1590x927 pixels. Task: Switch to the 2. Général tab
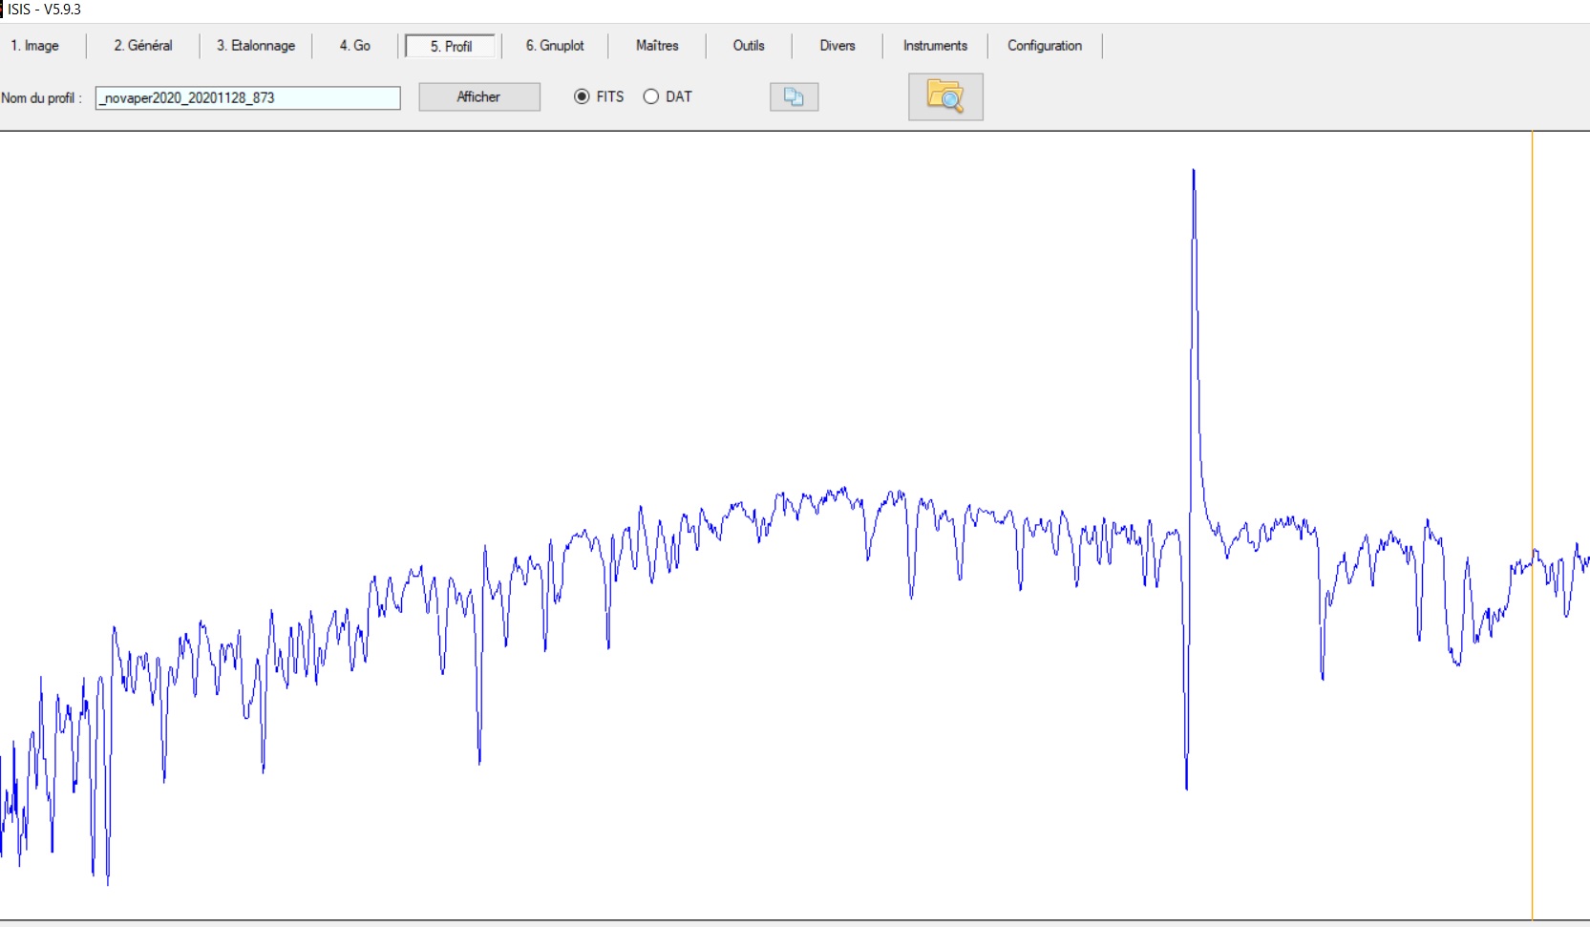point(143,46)
